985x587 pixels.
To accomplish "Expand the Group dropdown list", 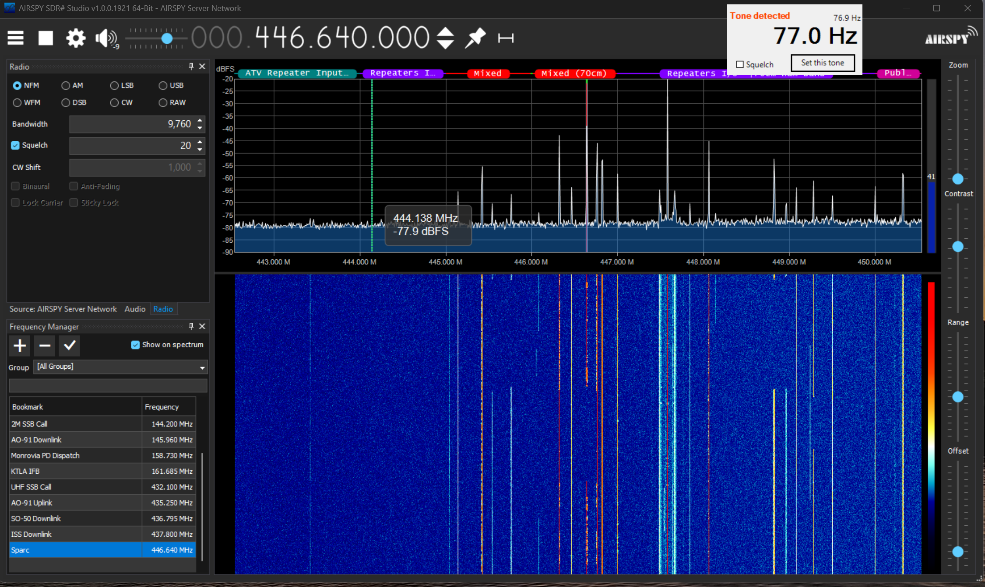I will [x=202, y=367].
